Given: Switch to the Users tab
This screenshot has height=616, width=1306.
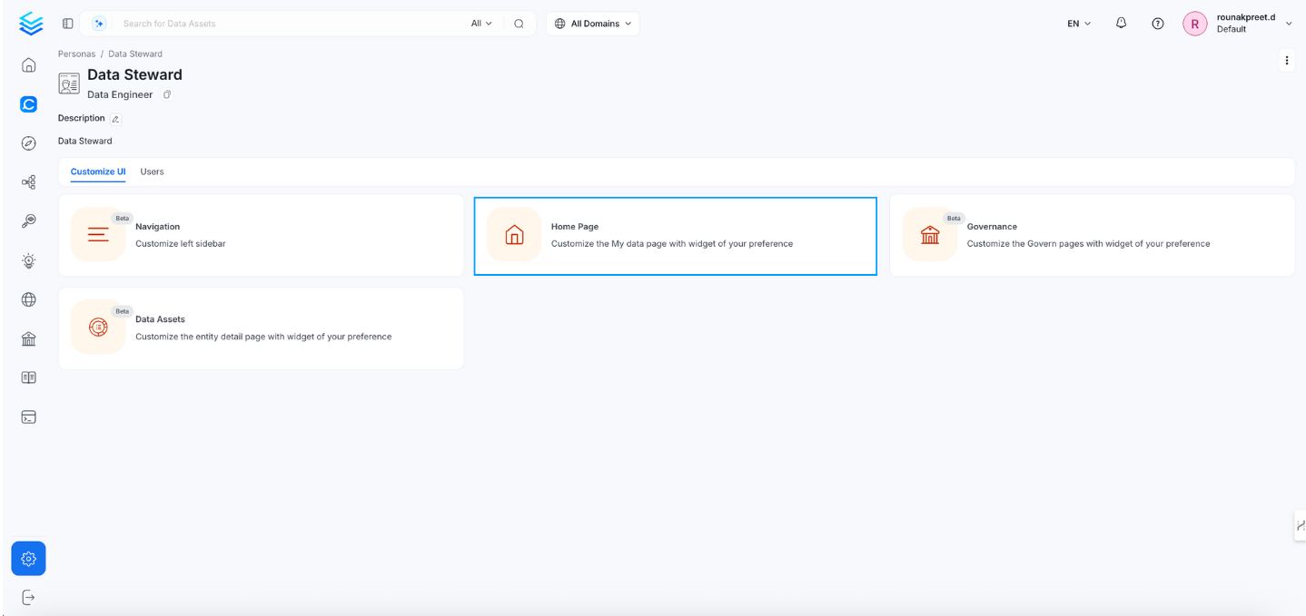Looking at the screenshot, I should click(x=152, y=171).
